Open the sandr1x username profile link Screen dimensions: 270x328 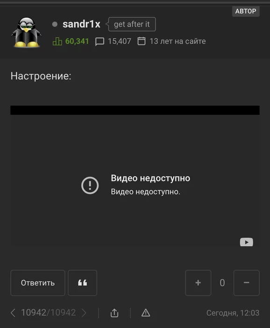pyautogui.click(x=81, y=24)
